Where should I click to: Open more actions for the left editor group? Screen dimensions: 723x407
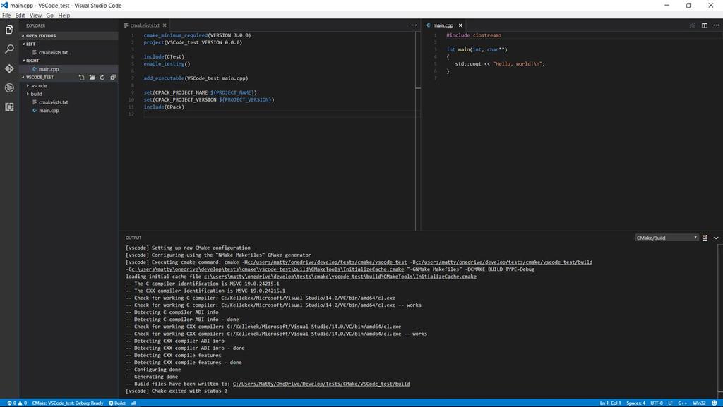click(414, 25)
